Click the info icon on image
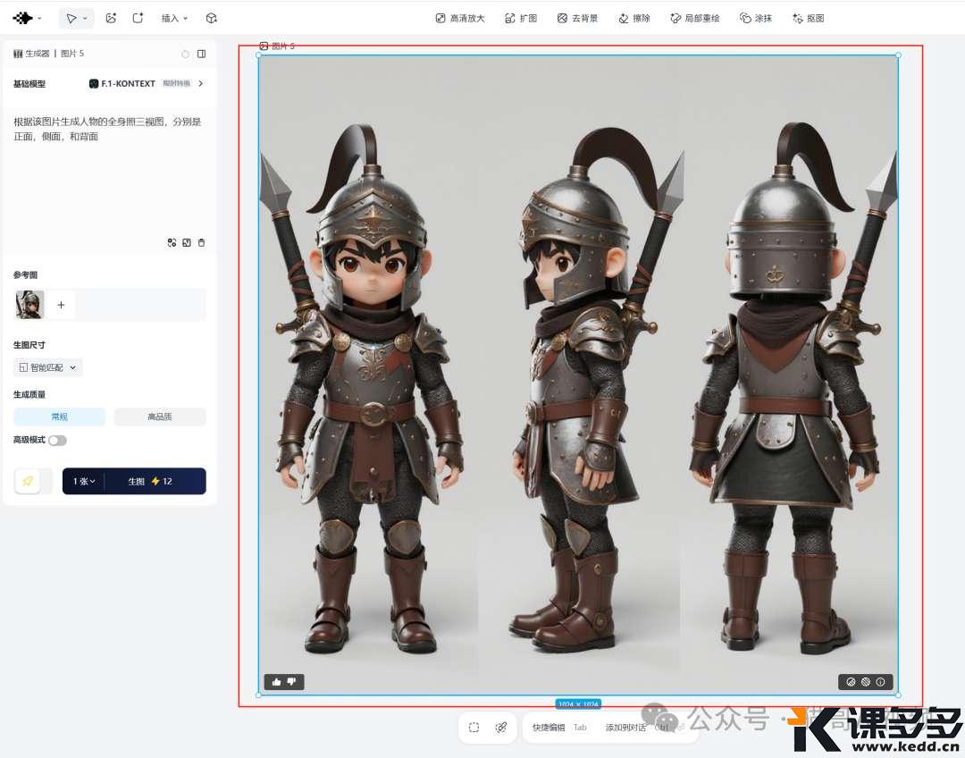The width and height of the screenshot is (965, 758). coord(881,682)
